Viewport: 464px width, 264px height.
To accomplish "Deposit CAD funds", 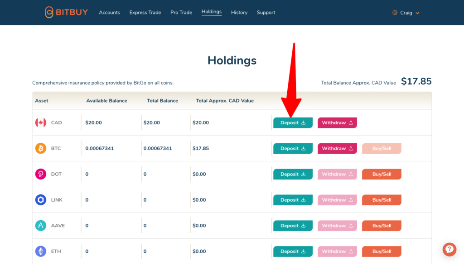I will tap(293, 123).
